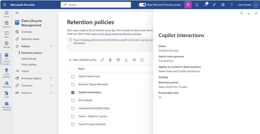Expand Exchange (legacy) chevron
The image size is (260, 134).
51,78
